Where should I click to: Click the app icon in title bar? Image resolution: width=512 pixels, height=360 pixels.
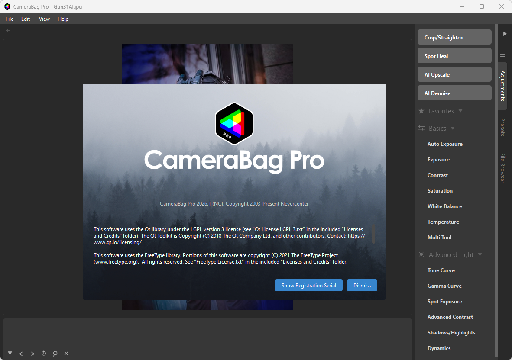click(x=7, y=6)
